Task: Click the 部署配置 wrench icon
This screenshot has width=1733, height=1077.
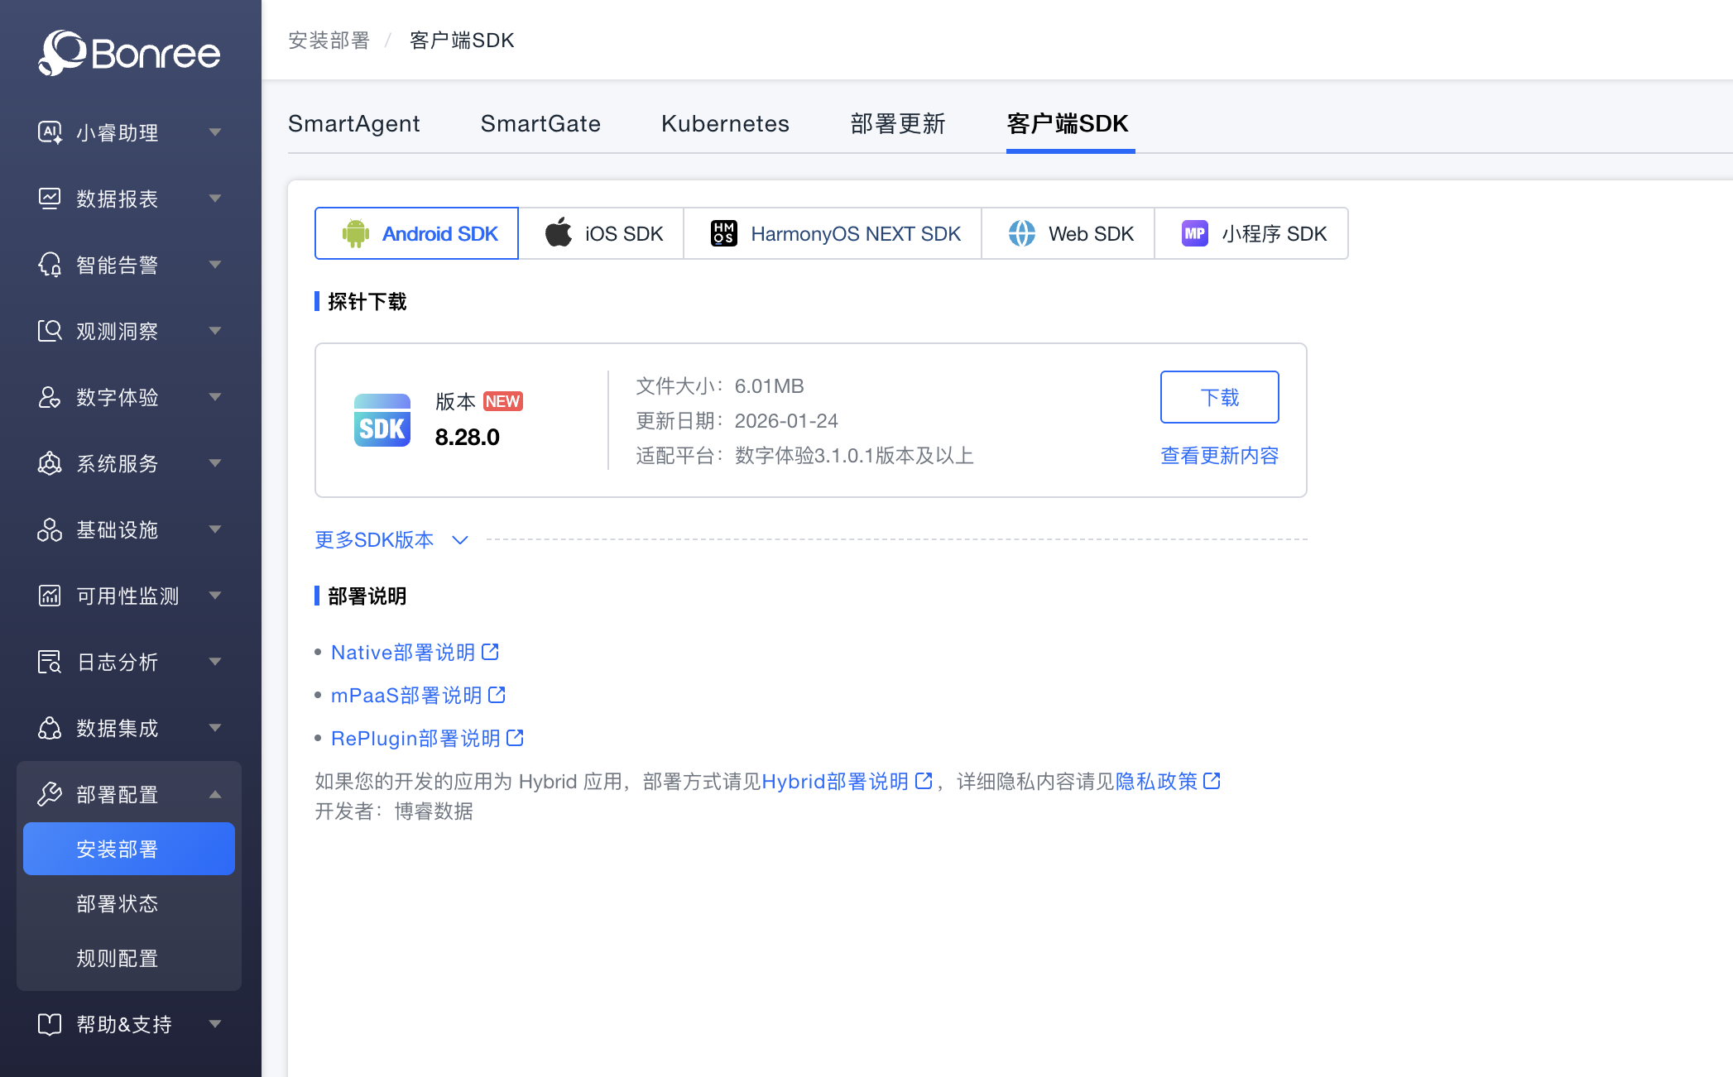Action: pyautogui.click(x=50, y=794)
